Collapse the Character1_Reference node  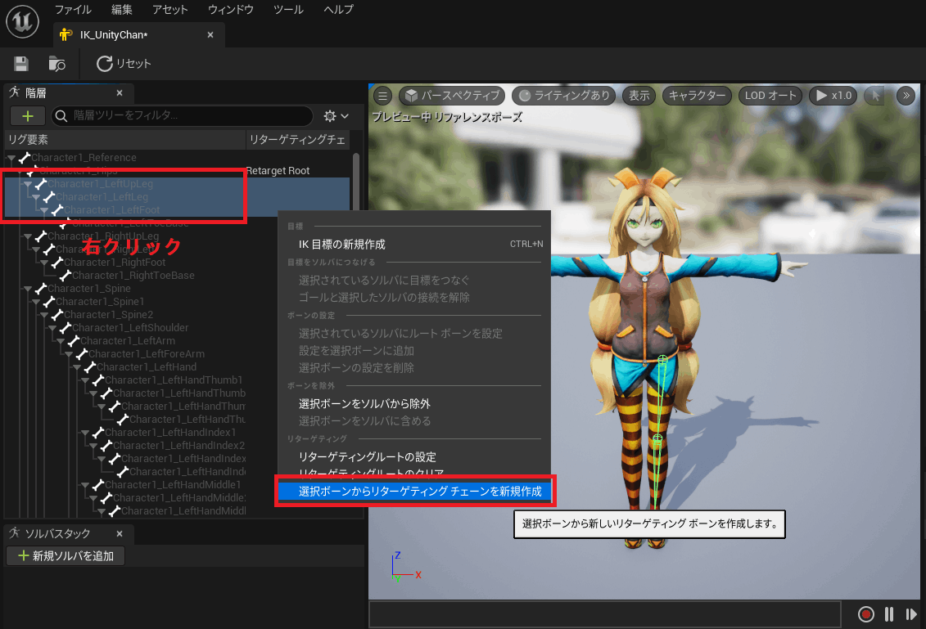click(x=11, y=158)
